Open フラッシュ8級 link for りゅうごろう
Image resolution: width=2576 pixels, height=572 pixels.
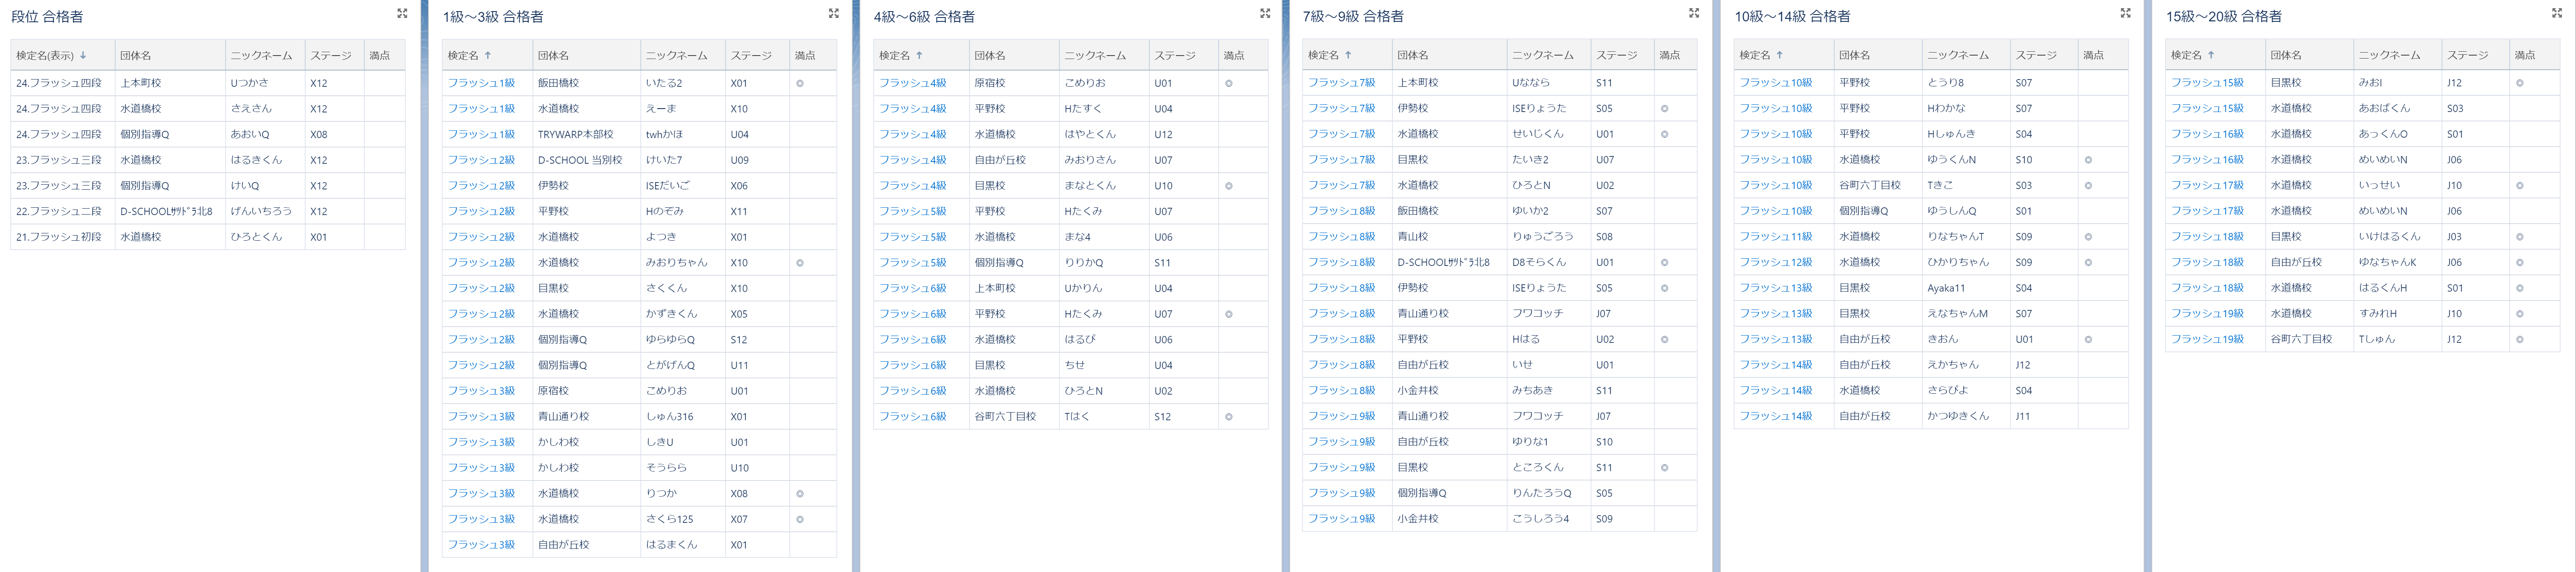click(x=1342, y=236)
